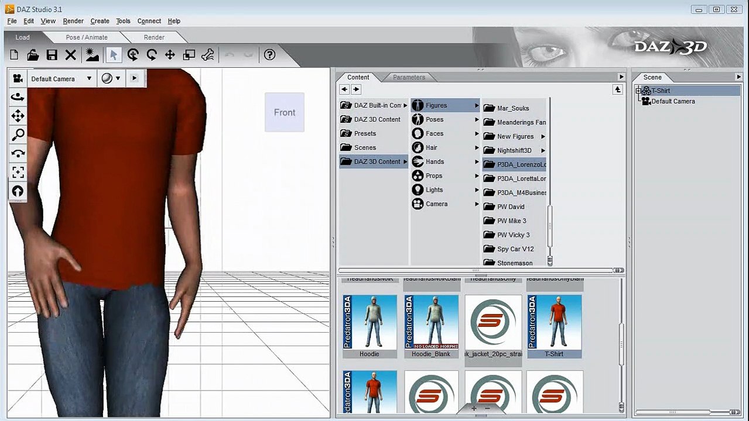The width and height of the screenshot is (749, 421).
Task: Select the Scene tab
Action: [652, 77]
